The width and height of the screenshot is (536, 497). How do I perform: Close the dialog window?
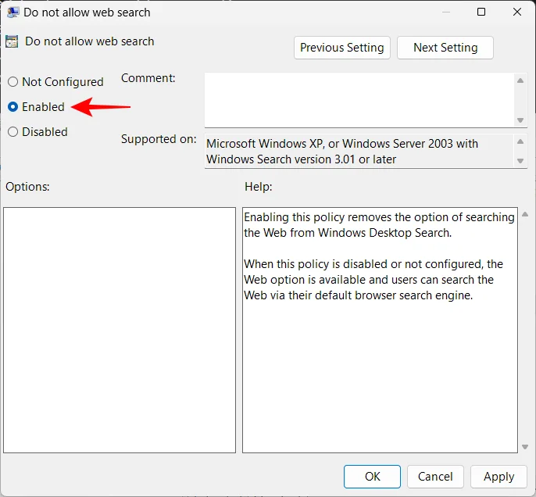[x=517, y=12]
